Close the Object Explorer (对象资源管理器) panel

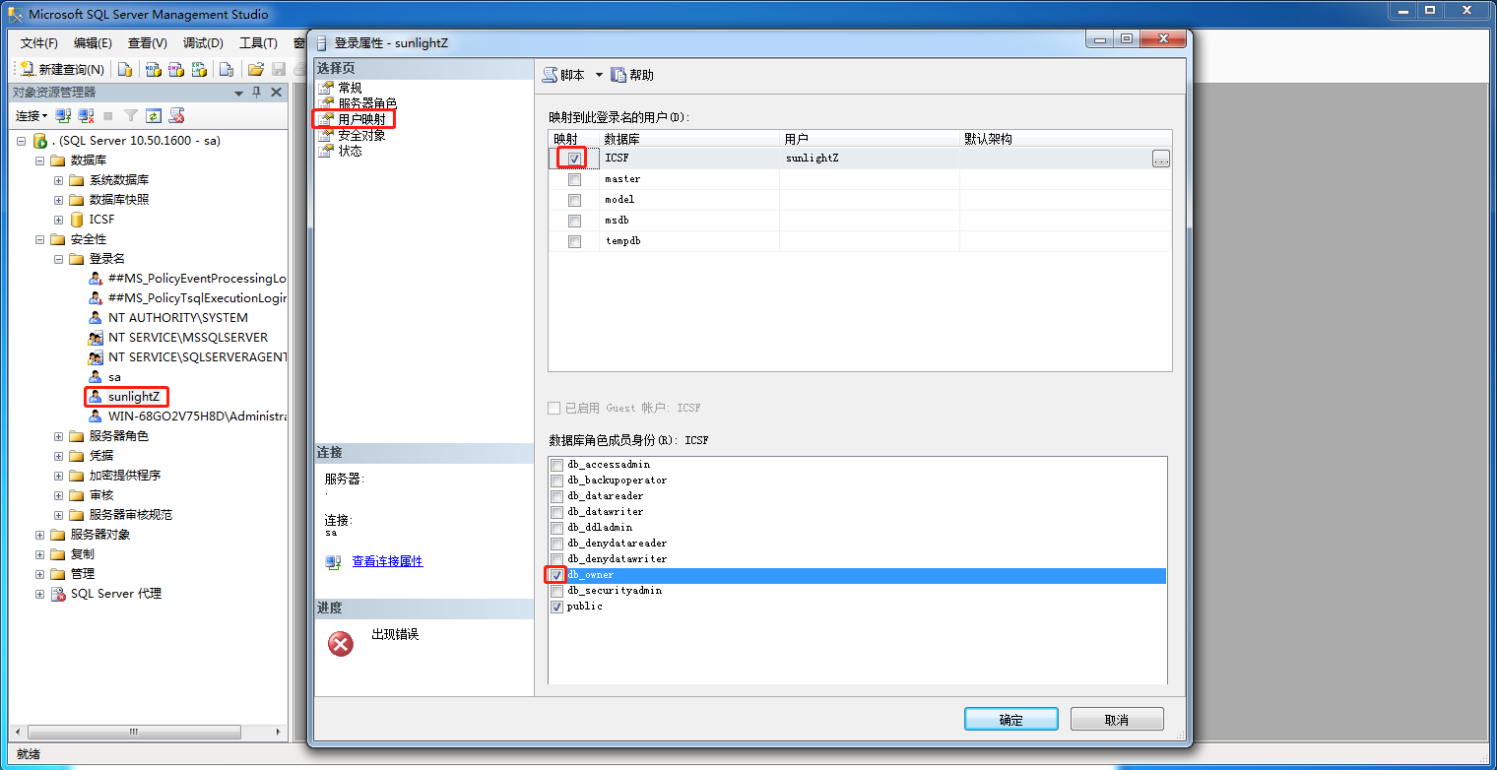click(x=277, y=93)
